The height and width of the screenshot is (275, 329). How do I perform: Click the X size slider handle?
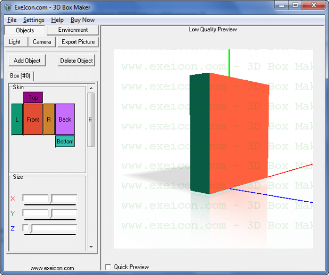coord(51,199)
